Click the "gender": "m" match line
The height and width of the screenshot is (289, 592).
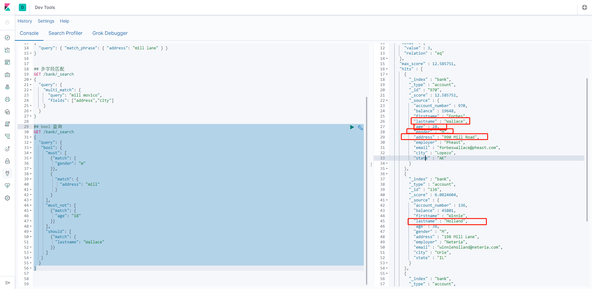click(x=70, y=163)
